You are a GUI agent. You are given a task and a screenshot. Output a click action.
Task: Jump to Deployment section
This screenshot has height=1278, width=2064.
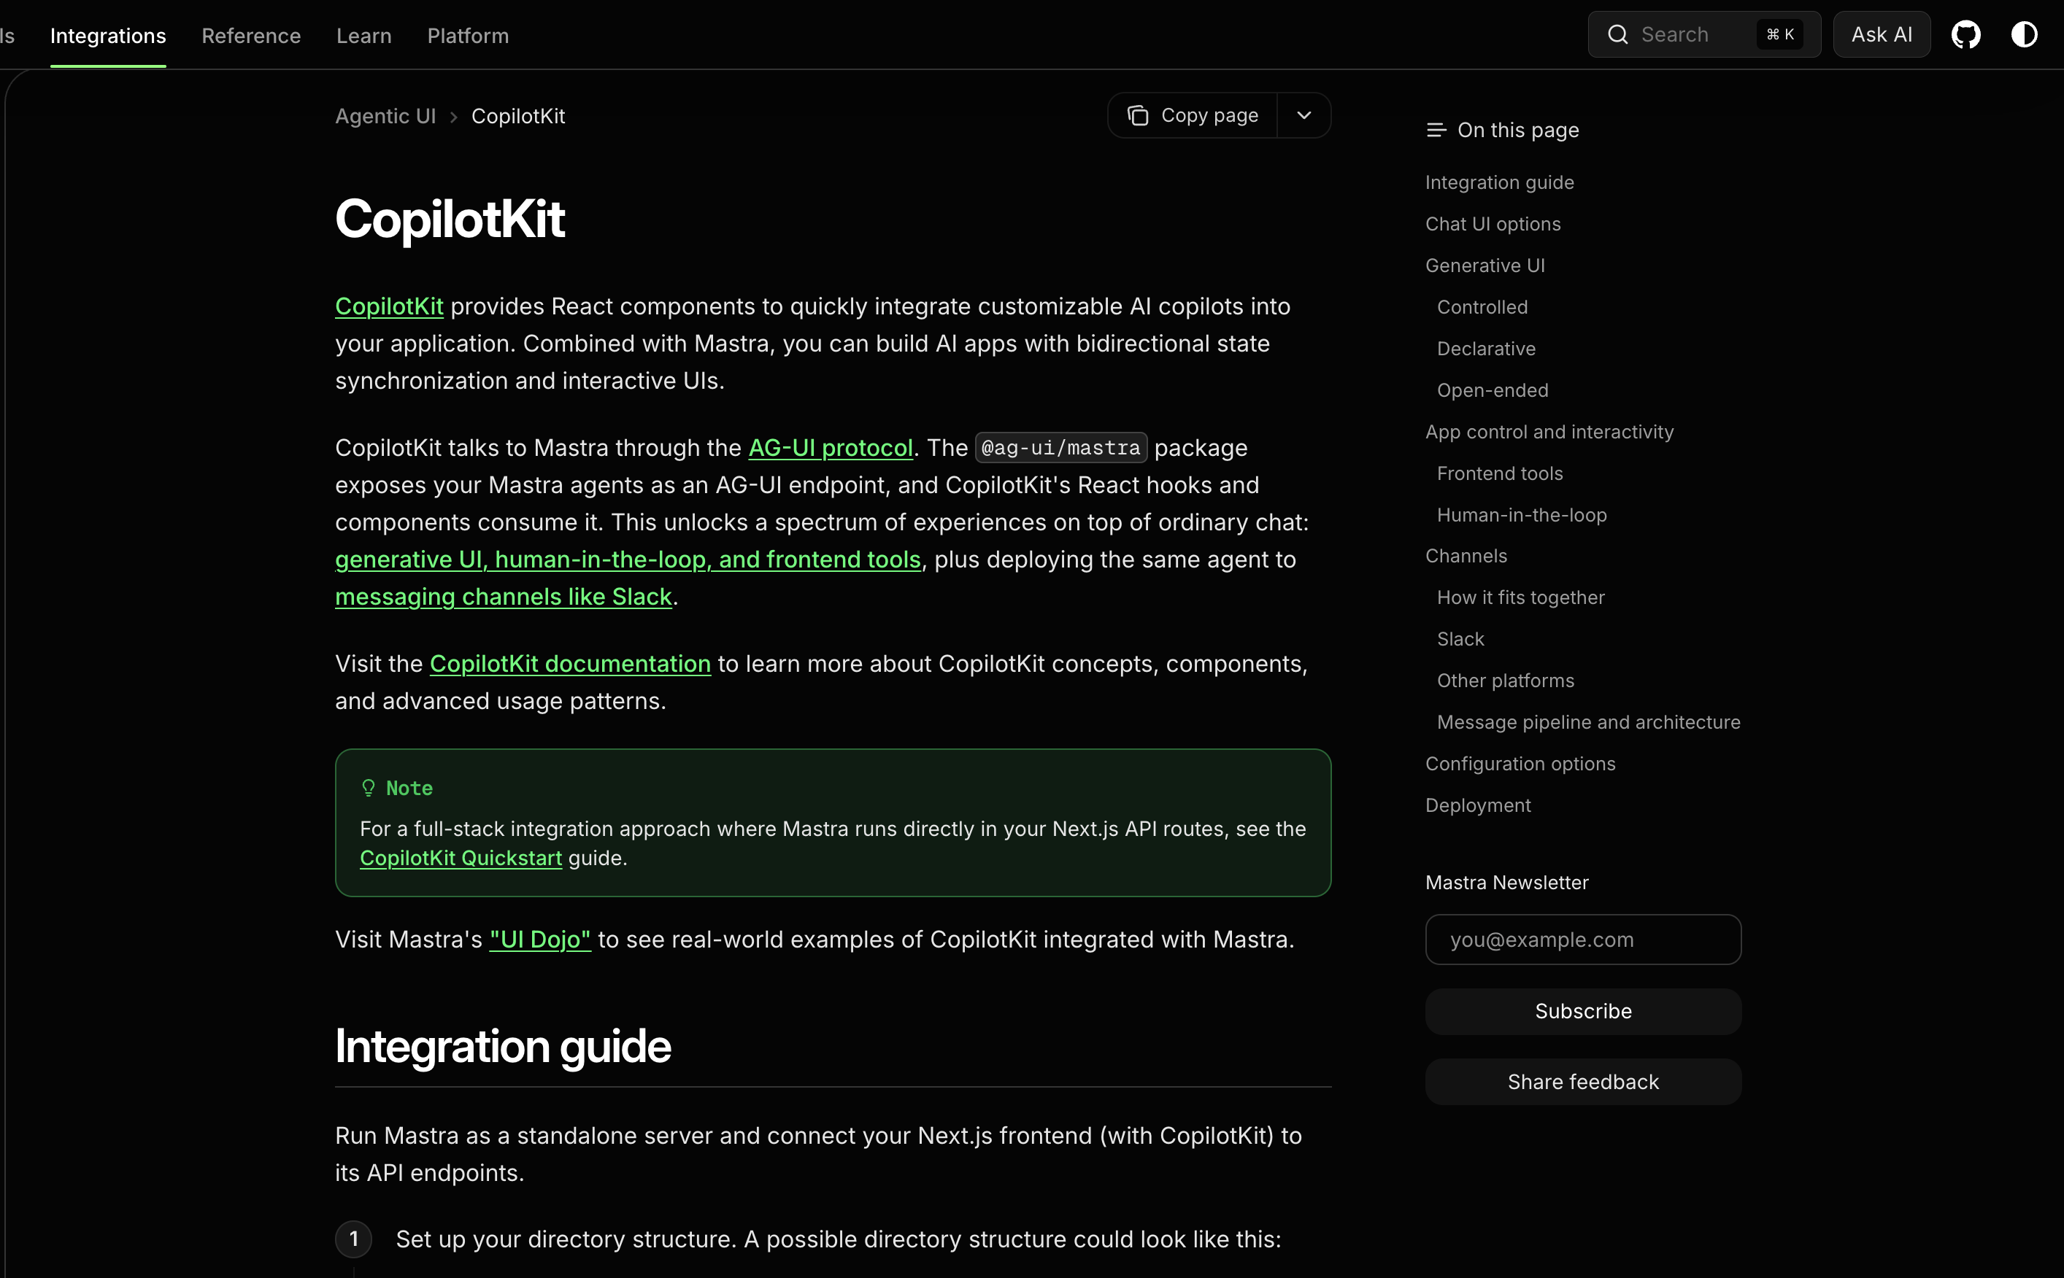pos(1477,805)
